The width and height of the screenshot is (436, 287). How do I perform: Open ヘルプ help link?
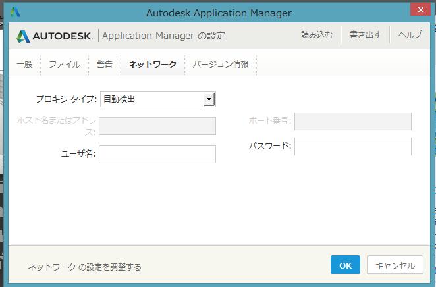410,35
